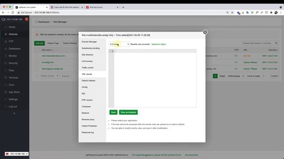Click the domain search input field
This screenshot has width=284, height=159.
click(257, 43)
